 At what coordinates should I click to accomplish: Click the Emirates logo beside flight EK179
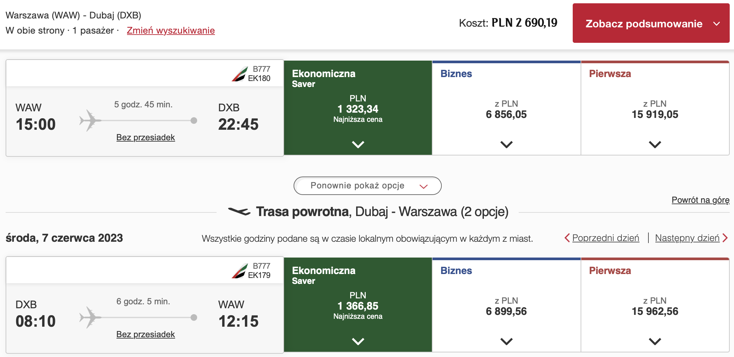click(x=240, y=271)
